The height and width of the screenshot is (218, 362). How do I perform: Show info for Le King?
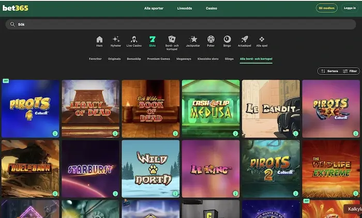[235, 194]
